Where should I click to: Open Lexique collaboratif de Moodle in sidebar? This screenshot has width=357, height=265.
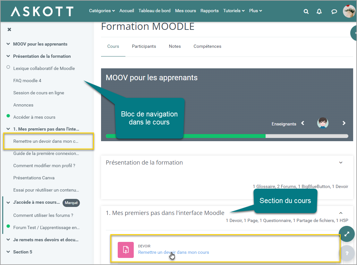44,68
